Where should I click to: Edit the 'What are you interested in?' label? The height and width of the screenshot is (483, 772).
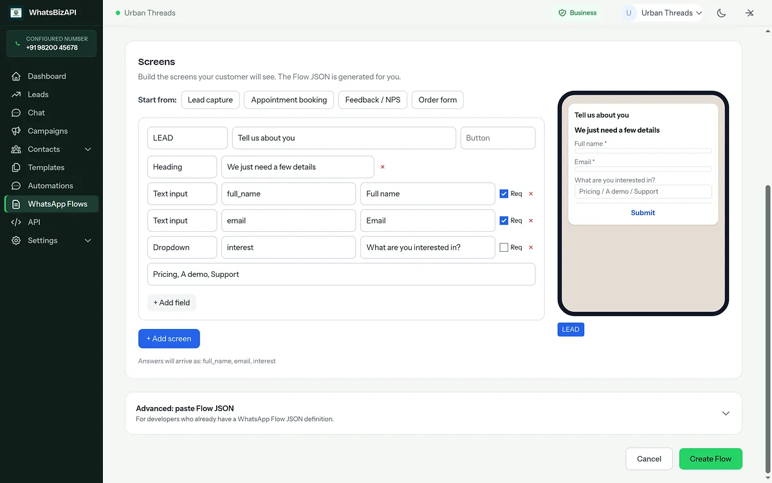[x=427, y=247]
